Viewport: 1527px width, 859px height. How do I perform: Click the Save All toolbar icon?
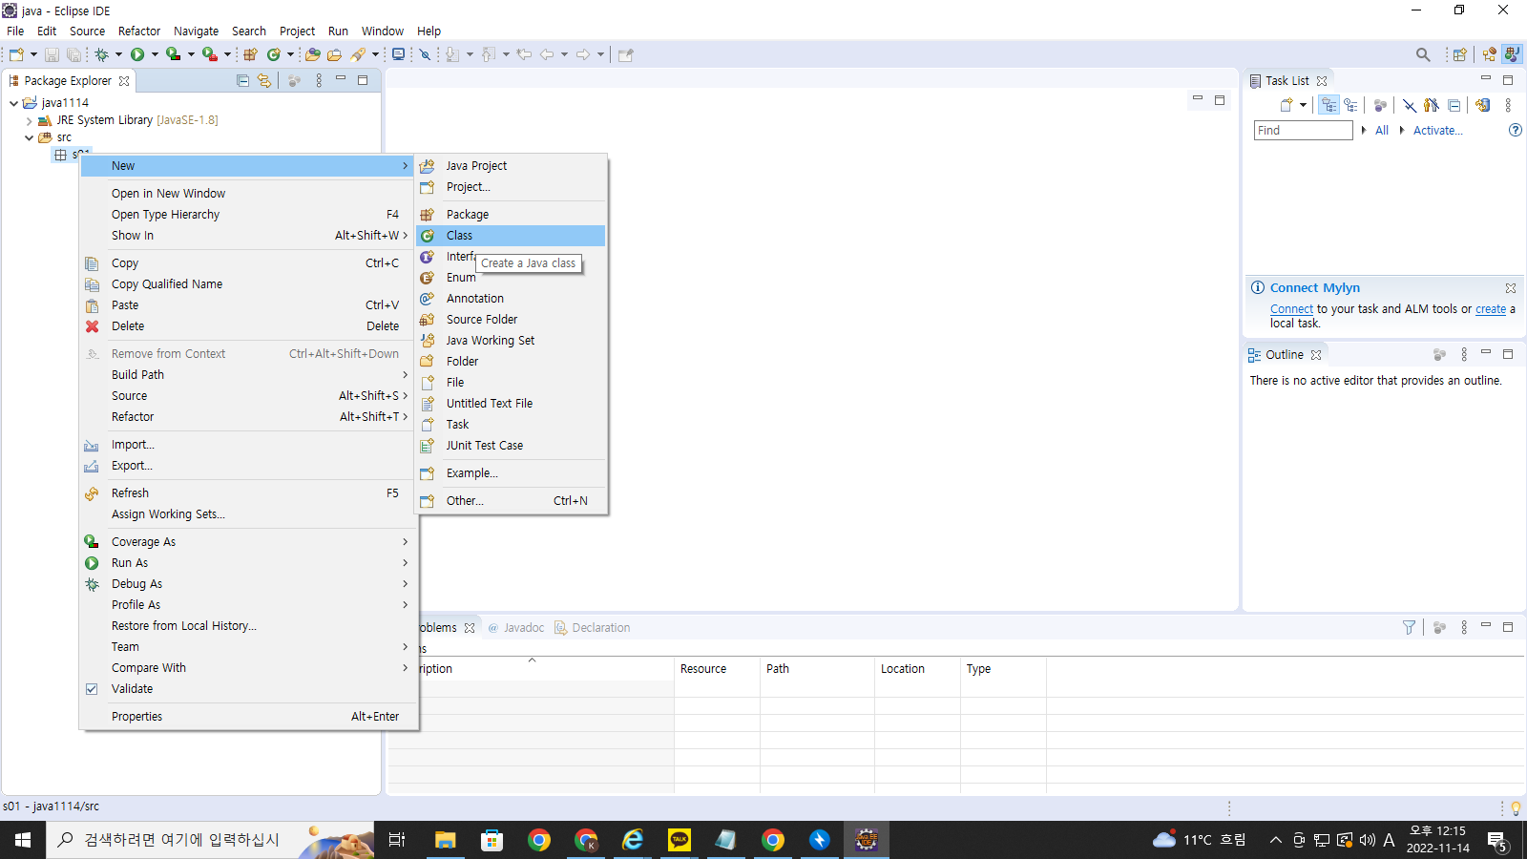click(x=73, y=55)
